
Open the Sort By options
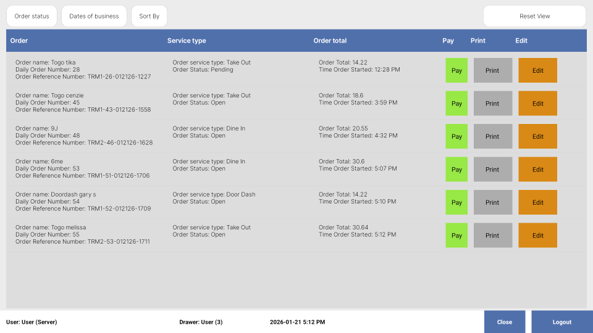[x=149, y=16]
